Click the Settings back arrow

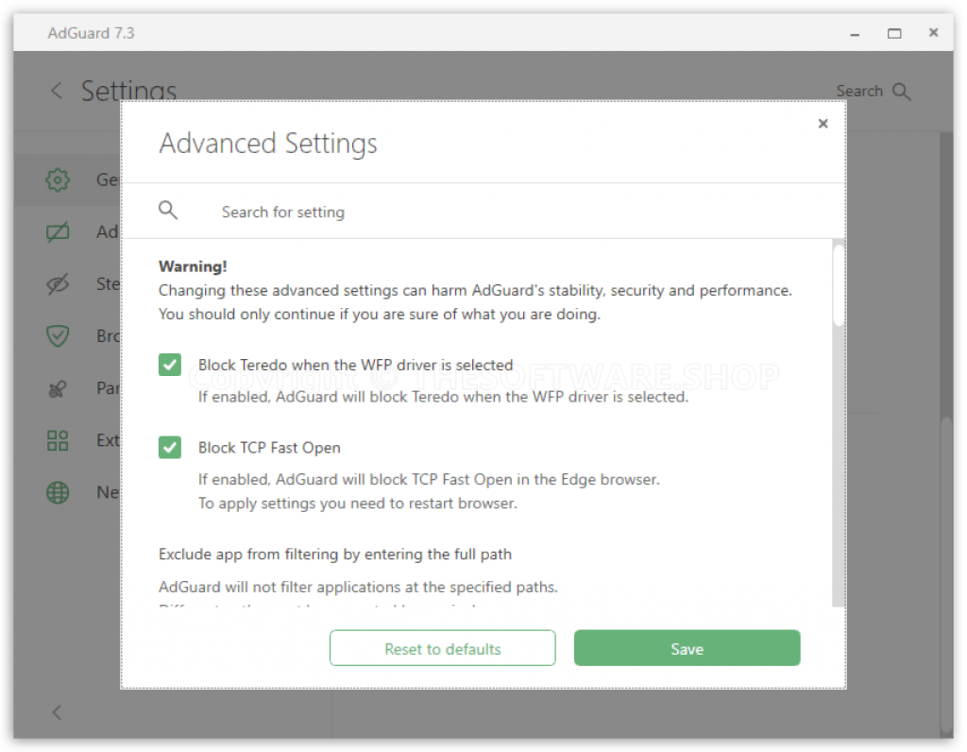(57, 91)
